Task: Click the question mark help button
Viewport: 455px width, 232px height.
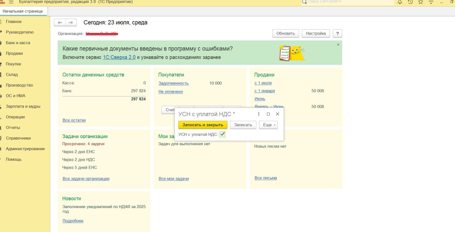Action: (x=337, y=34)
